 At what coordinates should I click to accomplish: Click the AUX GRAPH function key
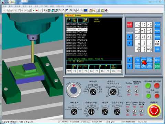[x=150, y=66]
